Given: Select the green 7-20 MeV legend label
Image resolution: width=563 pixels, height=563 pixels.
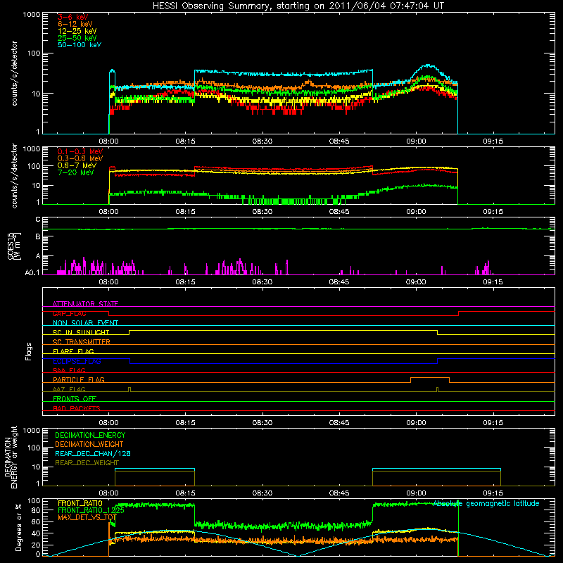Looking at the screenshot, I should point(75,172).
